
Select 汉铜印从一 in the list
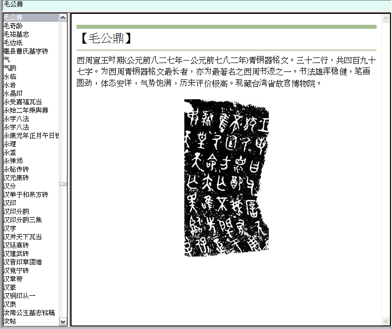(19, 296)
